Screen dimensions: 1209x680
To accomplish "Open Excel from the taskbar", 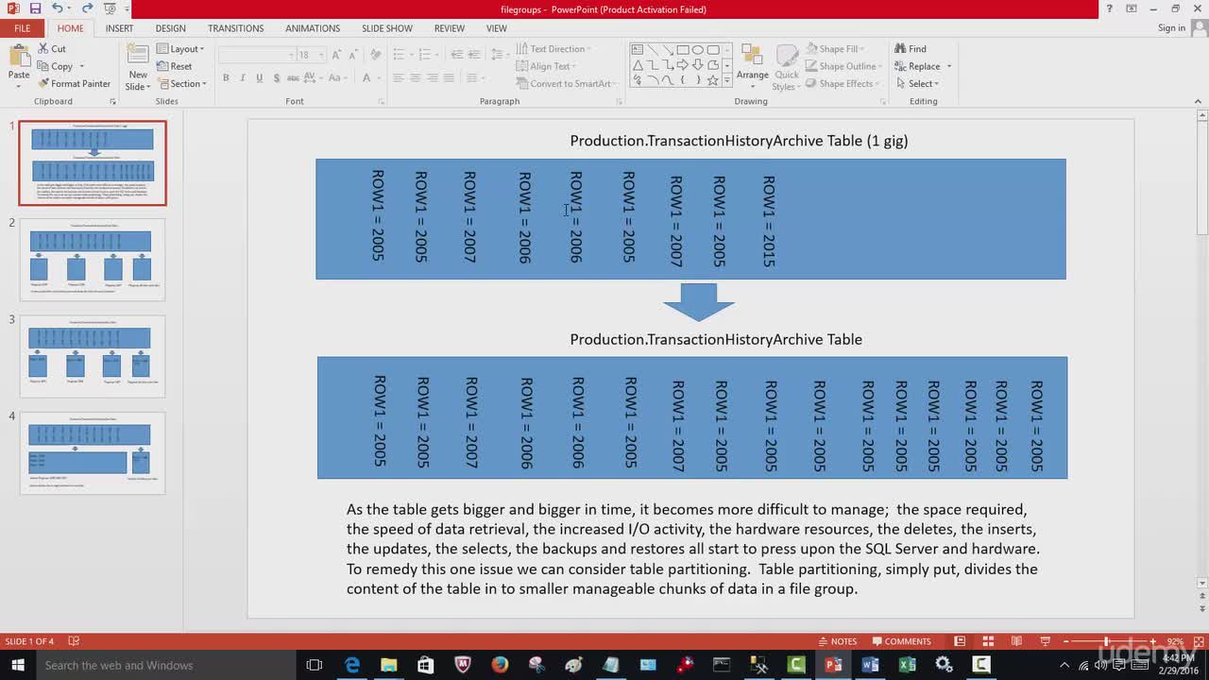I will coord(907,665).
